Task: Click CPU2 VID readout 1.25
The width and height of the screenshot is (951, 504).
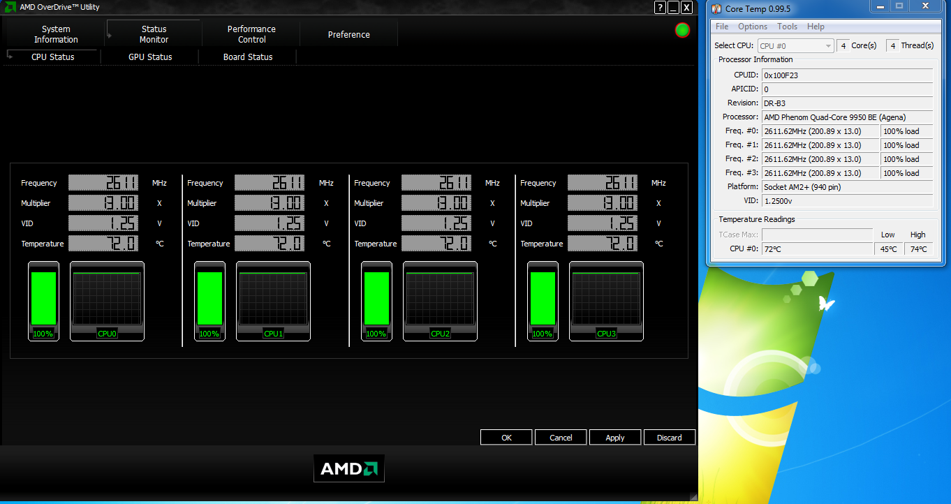Action: tap(436, 223)
